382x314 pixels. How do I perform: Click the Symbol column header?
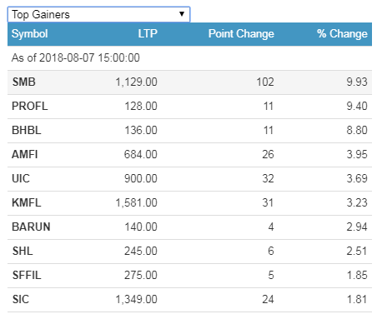(30, 34)
